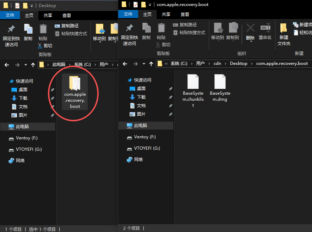Open 文件 tab in Desktop window
The image size is (312, 232).
tap(10, 15)
